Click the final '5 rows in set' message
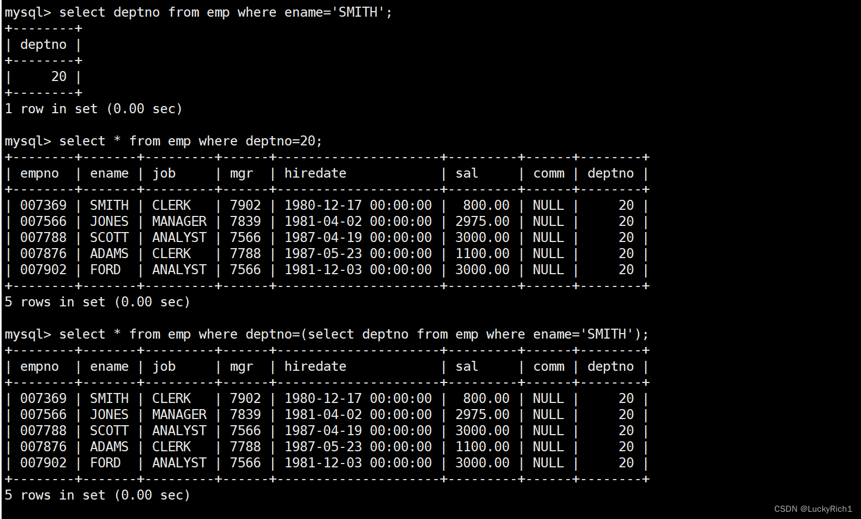Viewport: 861px width, 519px height. coord(97,495)
